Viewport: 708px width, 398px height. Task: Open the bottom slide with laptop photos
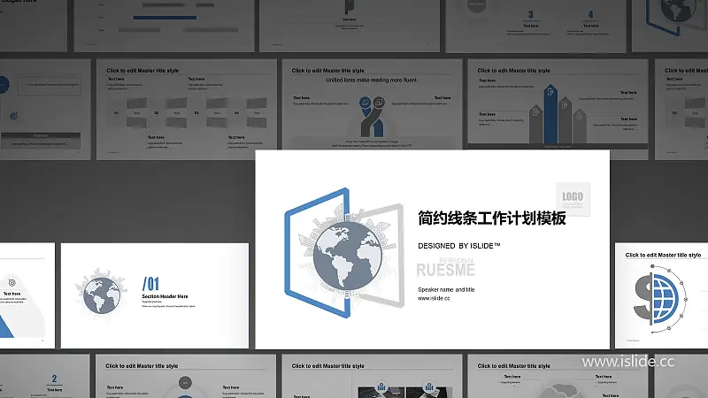tap(372, 376)
